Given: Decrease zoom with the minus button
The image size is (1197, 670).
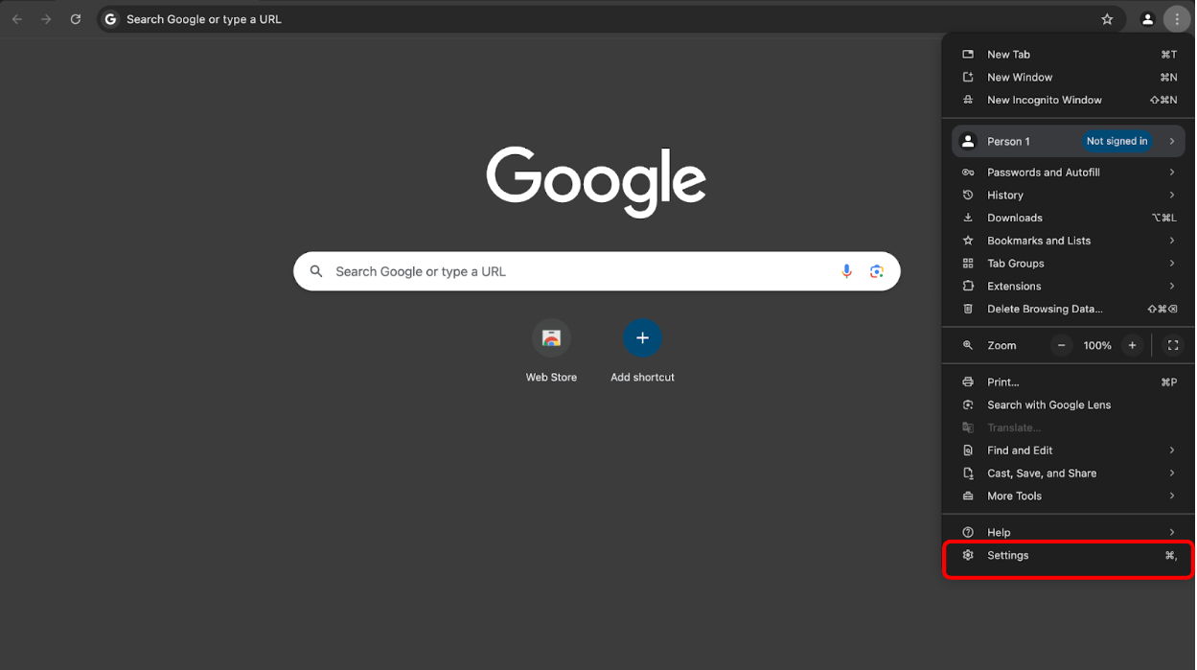Looking at the screenshot, I should click(1061, 345).
